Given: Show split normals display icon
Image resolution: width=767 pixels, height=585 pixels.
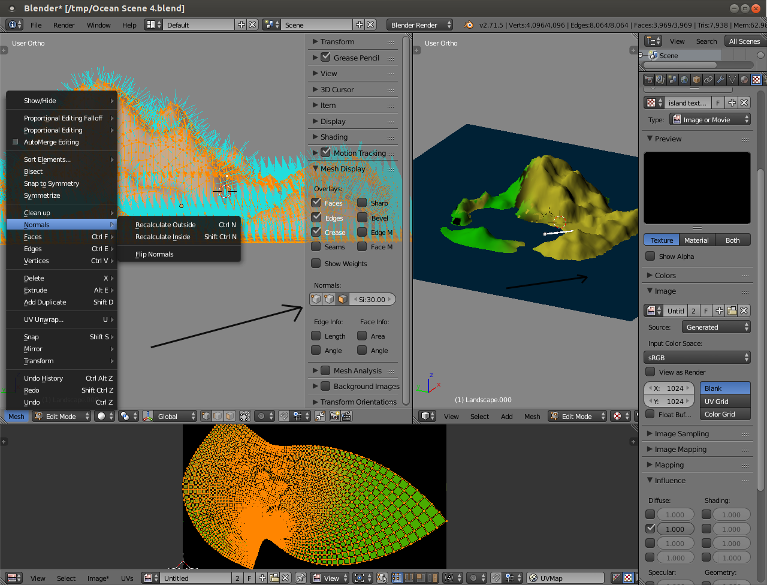Looking at the screenshot, I should click(x=329, y=299).
